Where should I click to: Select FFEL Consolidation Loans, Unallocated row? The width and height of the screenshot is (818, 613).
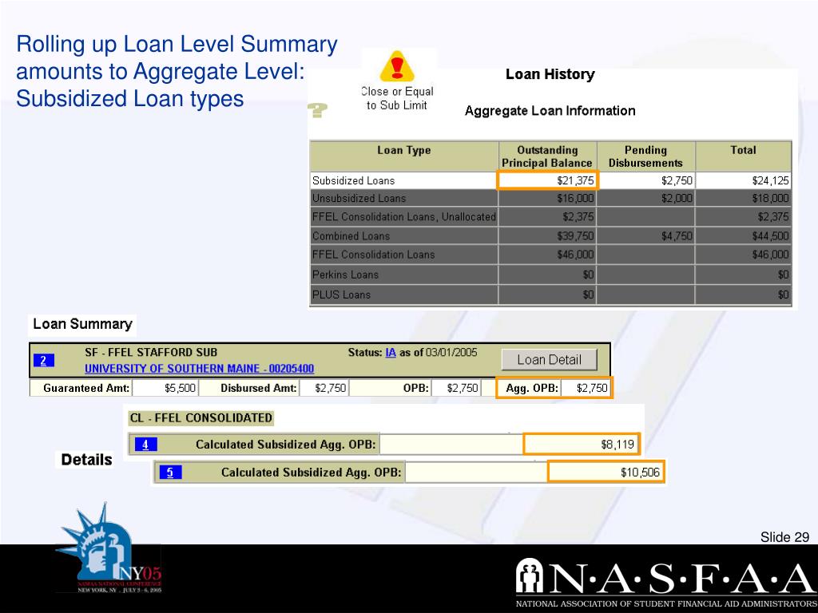[403, 217]
